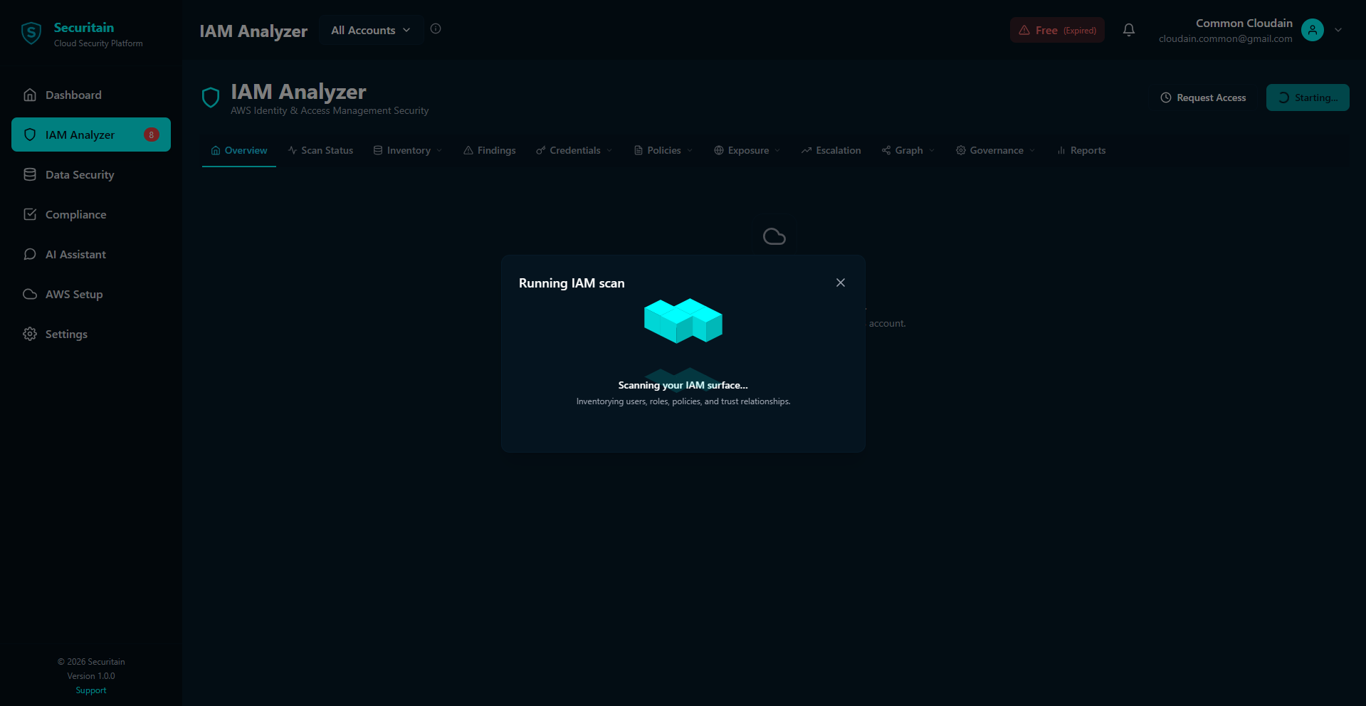
Task: Expand the user account menu chevron
Action: tap(1338, 30)
